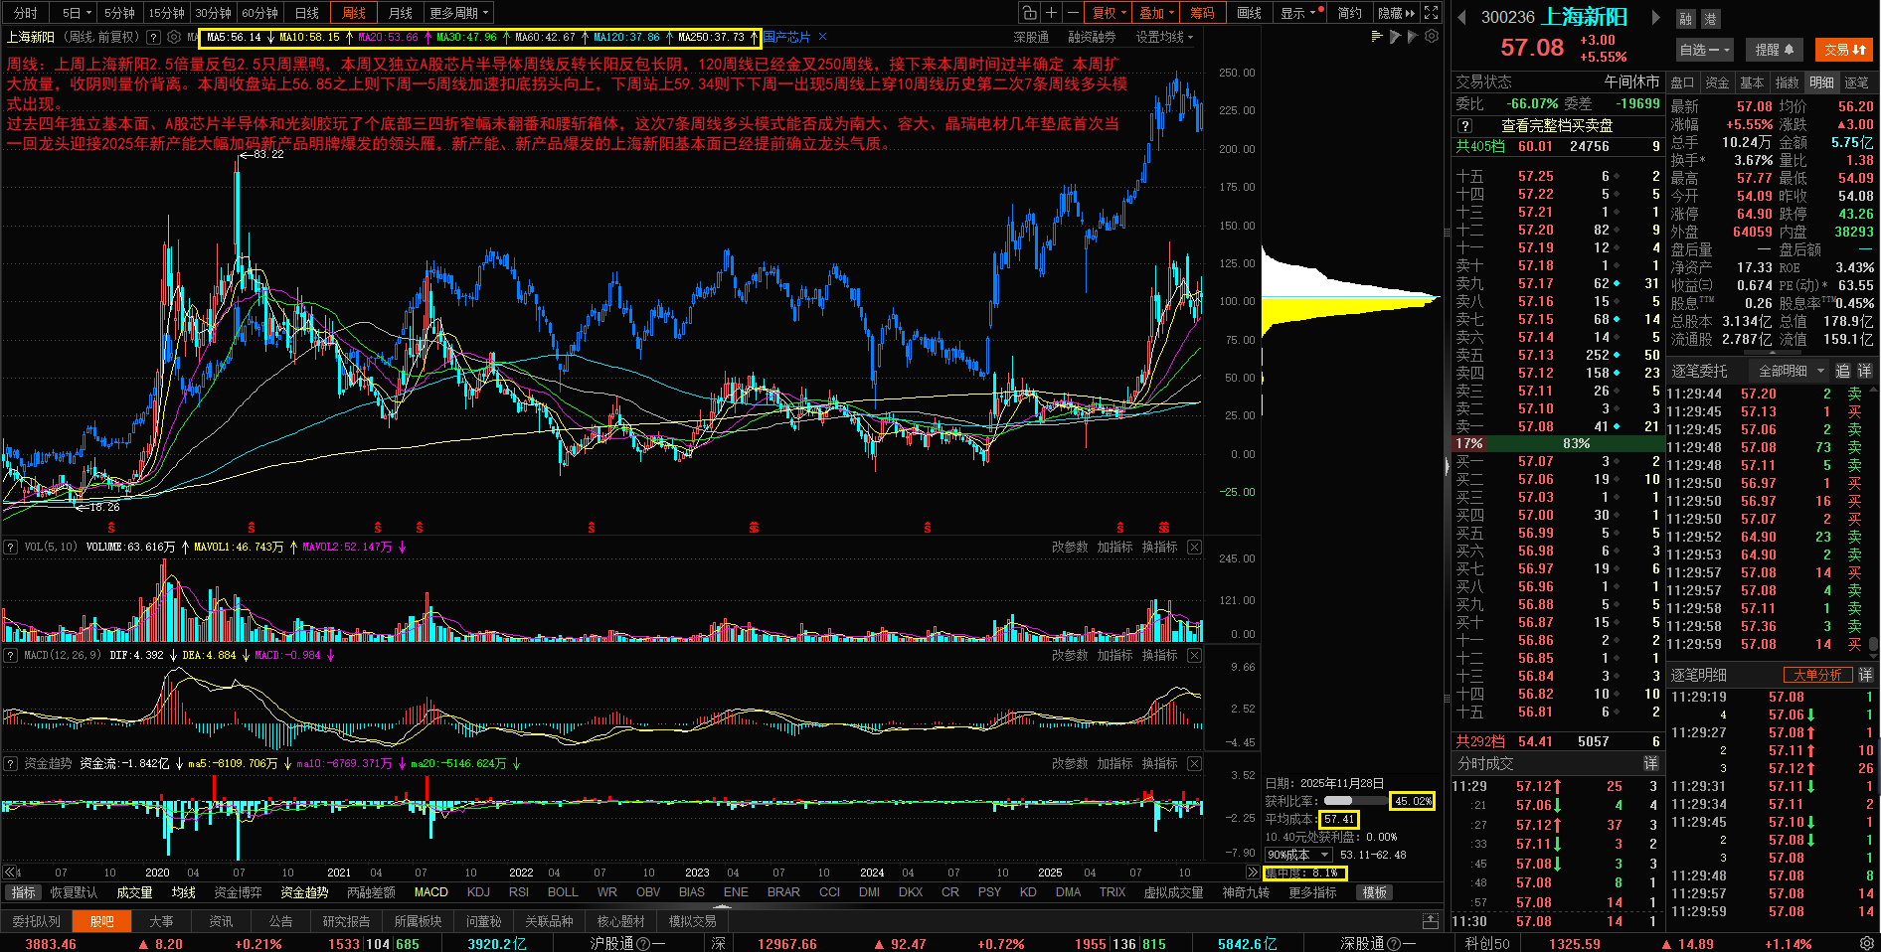Open MACD indicator help icon
1881x952 pixels.
coord(11,656)
